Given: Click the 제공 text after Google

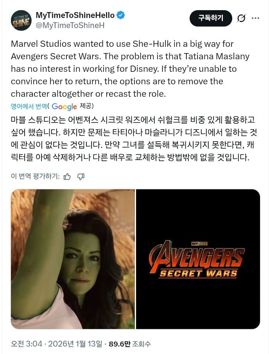Looking at the screenshot, I should pos(86,106).
